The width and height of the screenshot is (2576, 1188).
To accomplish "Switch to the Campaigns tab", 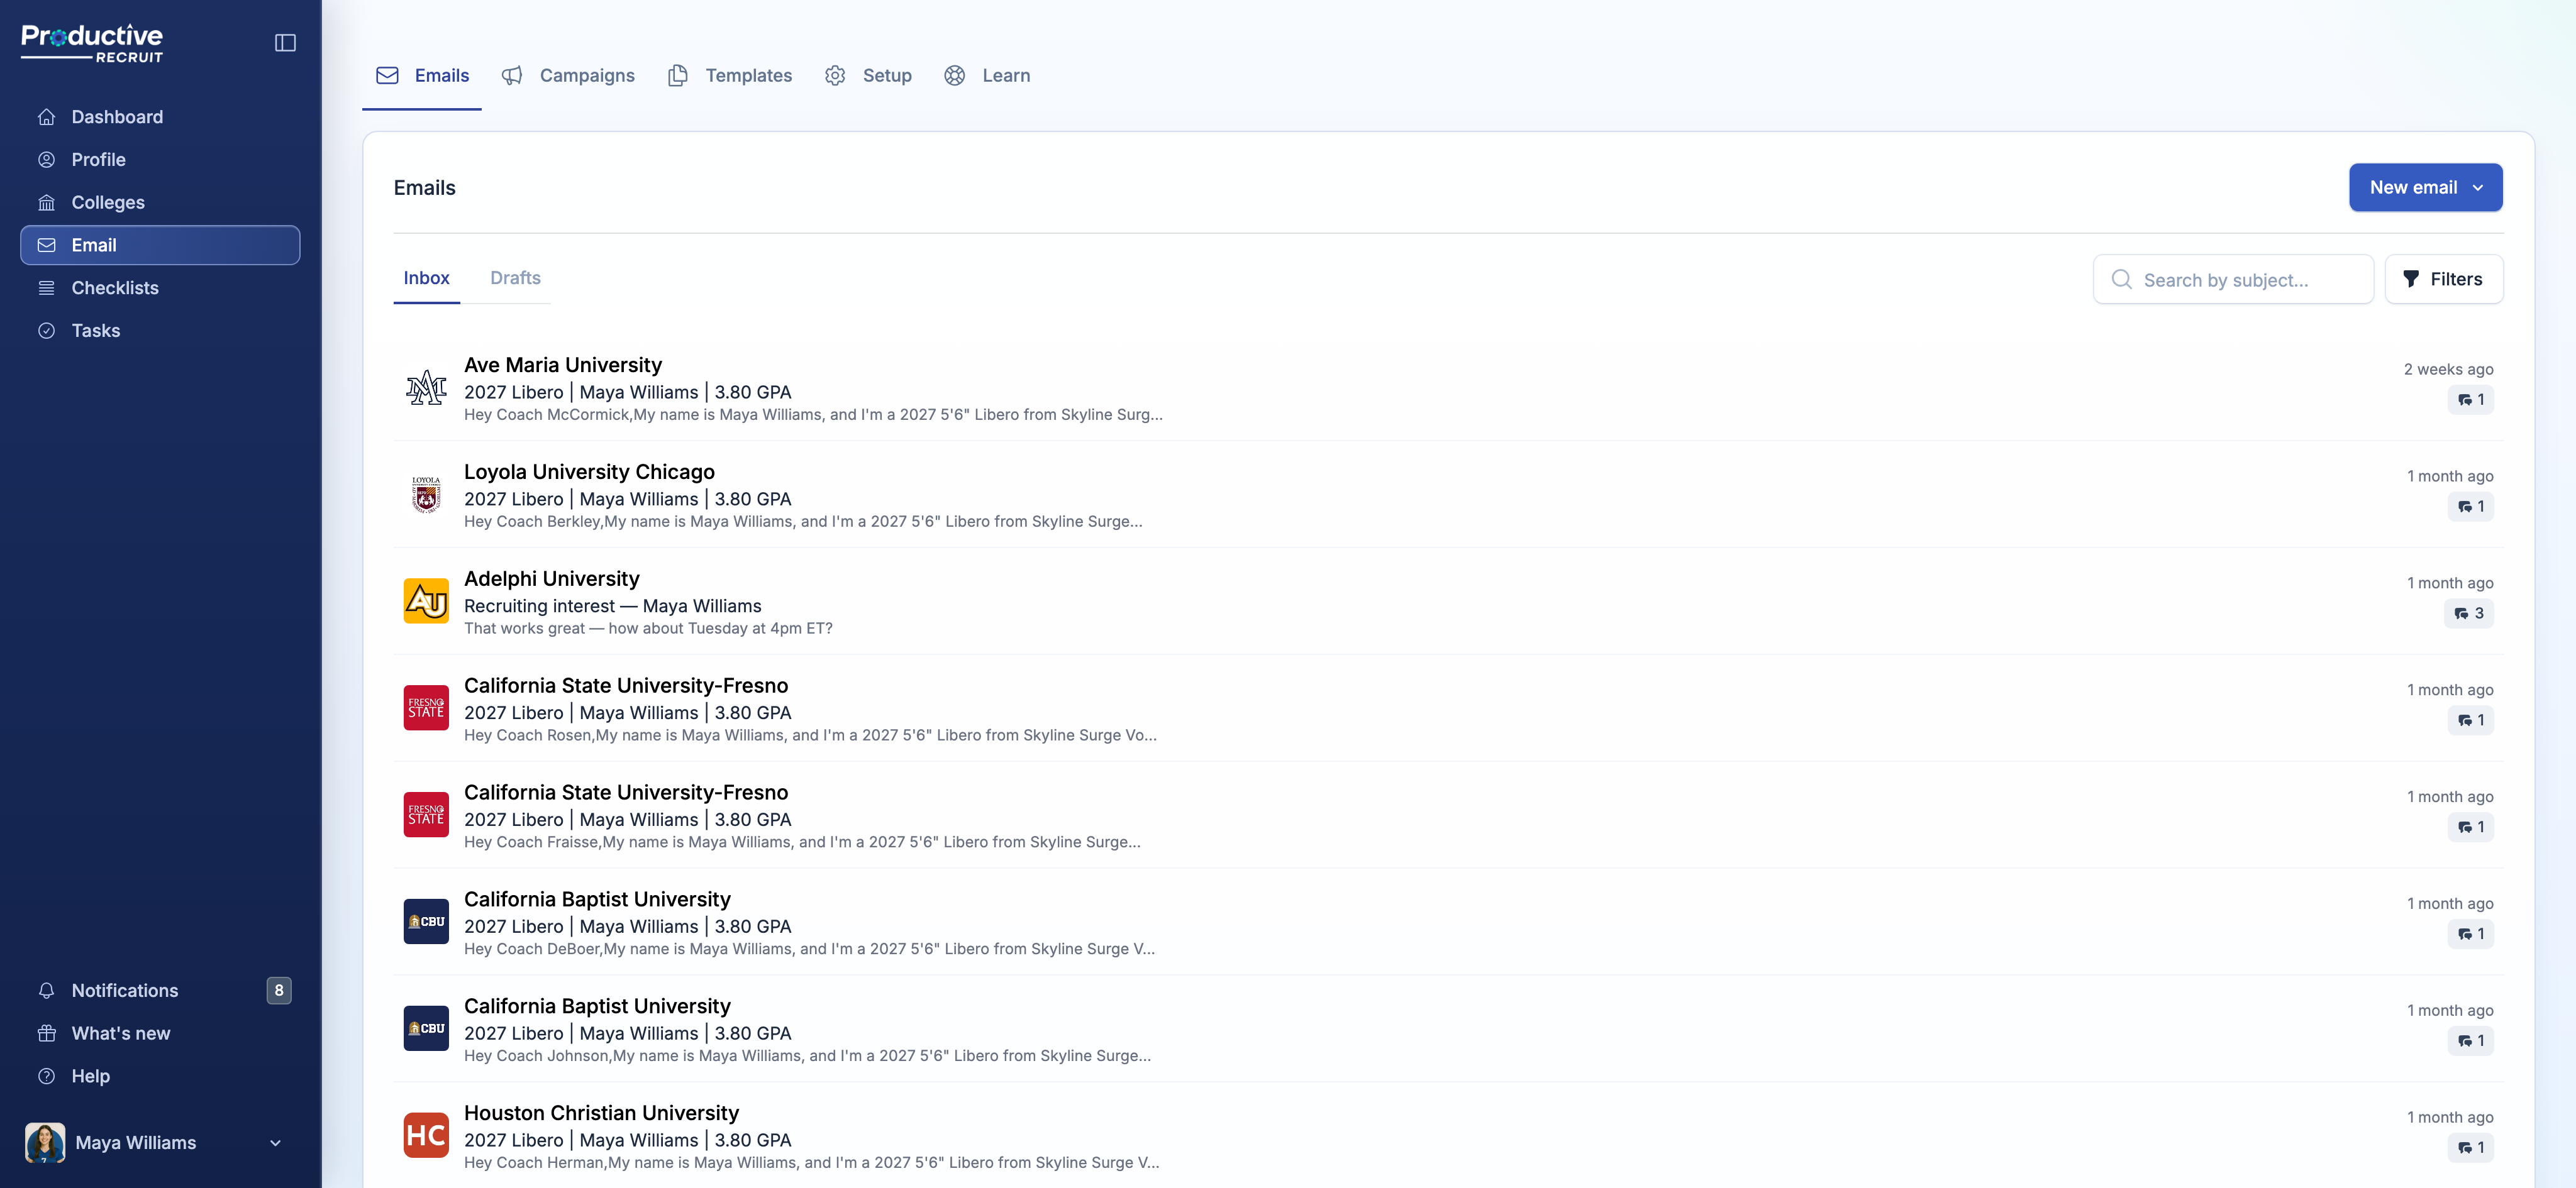I will [x=568, y=76].
